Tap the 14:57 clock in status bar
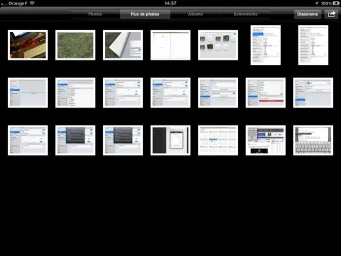Screen dimensions: 341x256 pyautogui.click(x=170, y=3)
